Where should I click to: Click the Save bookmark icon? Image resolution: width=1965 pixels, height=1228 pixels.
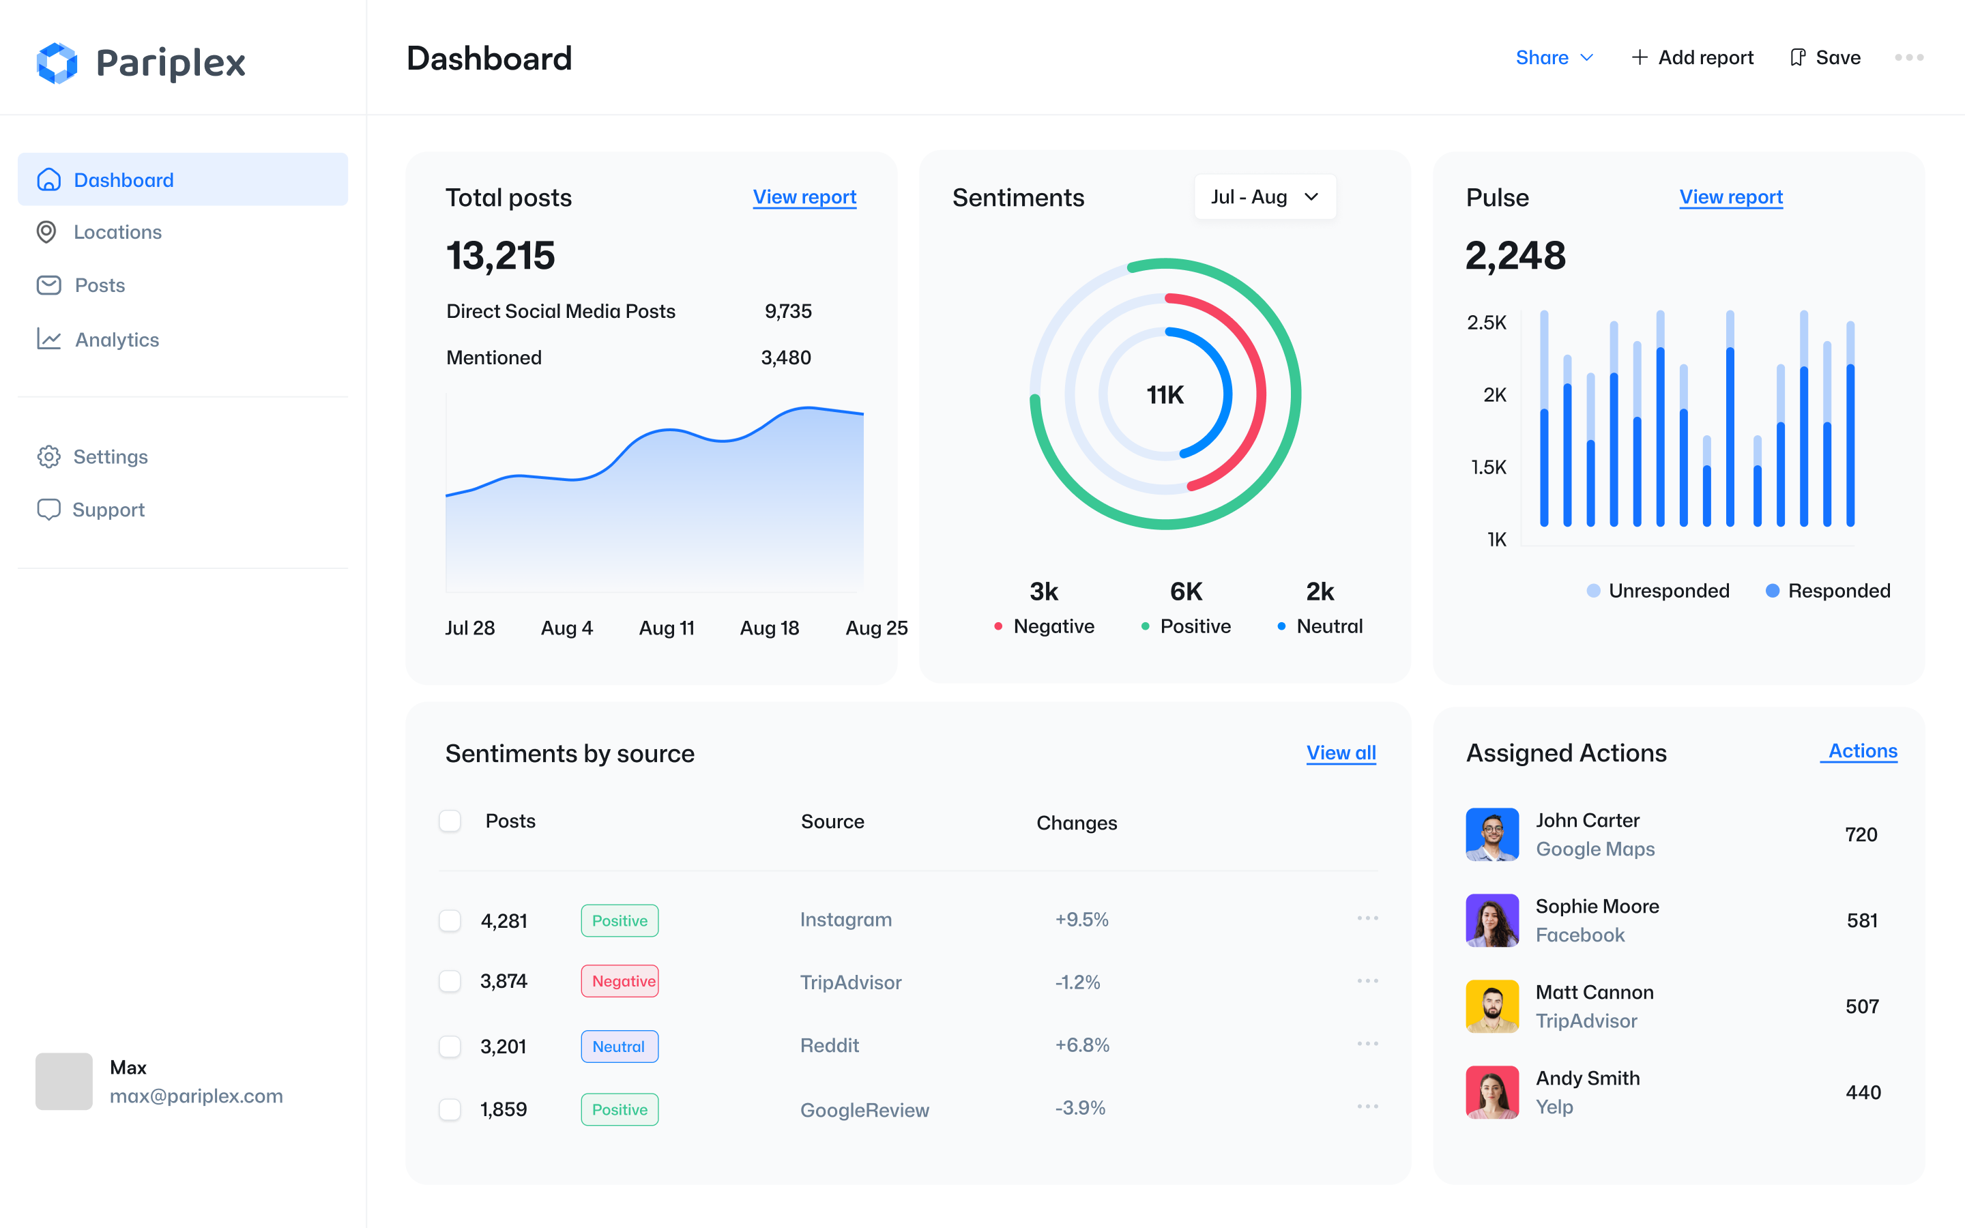tap(1798, 58)
